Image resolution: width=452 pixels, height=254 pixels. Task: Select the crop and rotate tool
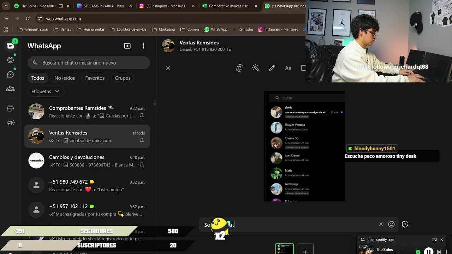pos(239,68)
